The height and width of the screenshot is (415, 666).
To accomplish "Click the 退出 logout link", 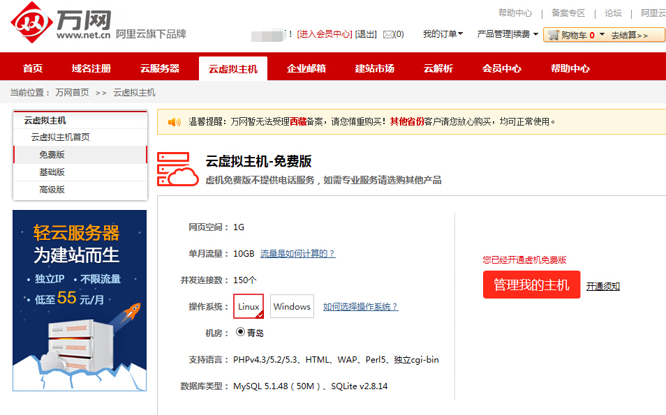I will point(366,34).
